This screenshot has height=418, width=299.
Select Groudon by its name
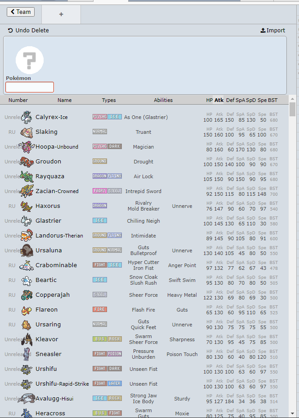[48, 162]
